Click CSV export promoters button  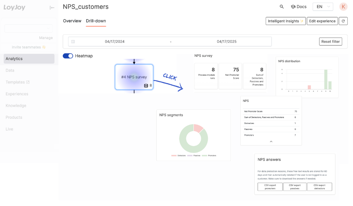(270, 187)
